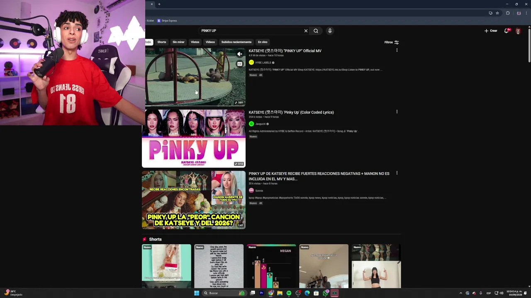
Task: Start voice search with the microphone icon
Action: (330, 31)
